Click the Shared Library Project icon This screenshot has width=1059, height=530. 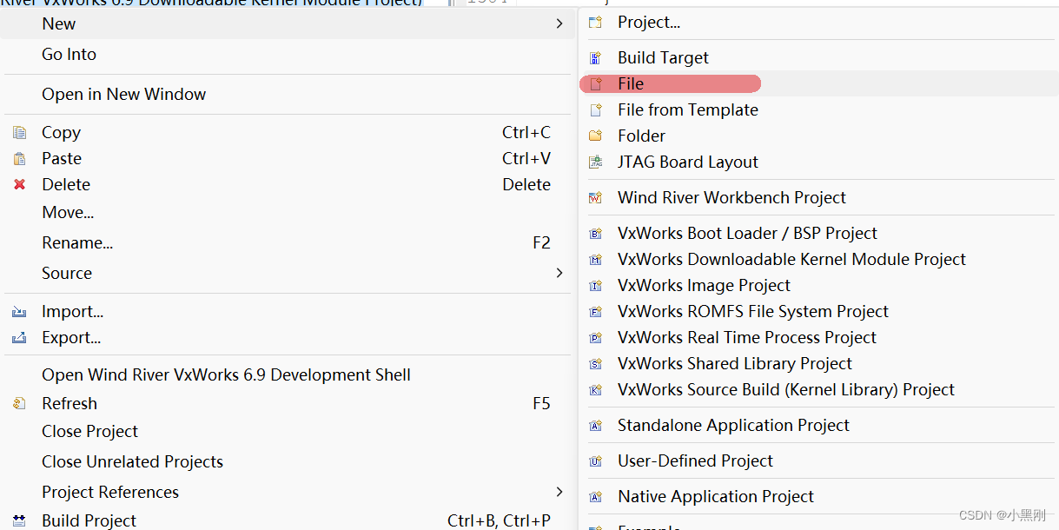tap(595, 364)
